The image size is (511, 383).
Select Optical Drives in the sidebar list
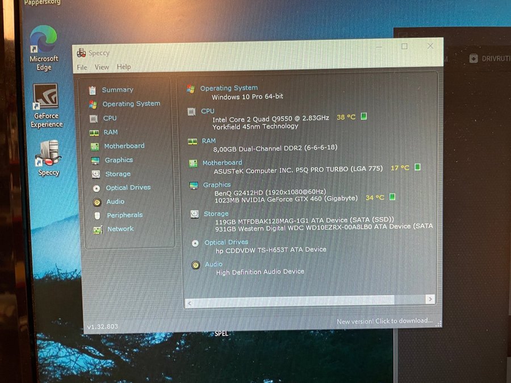pos(128,188)
